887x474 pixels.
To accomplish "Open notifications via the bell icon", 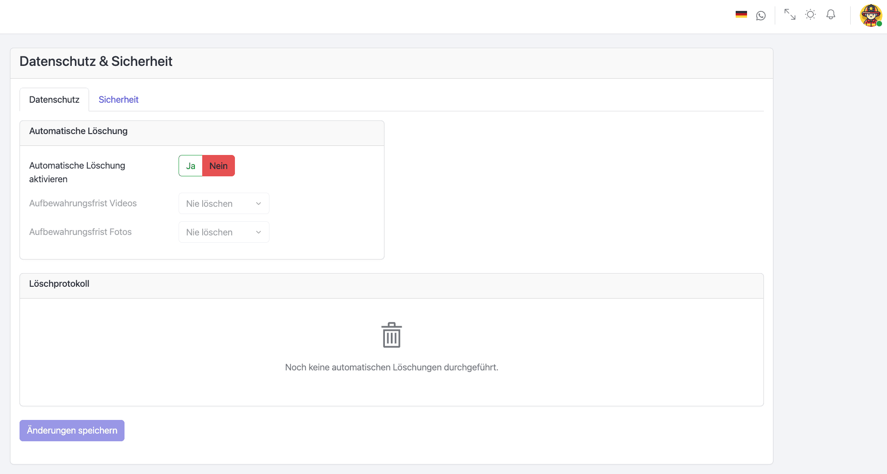I will coord(831,15).
